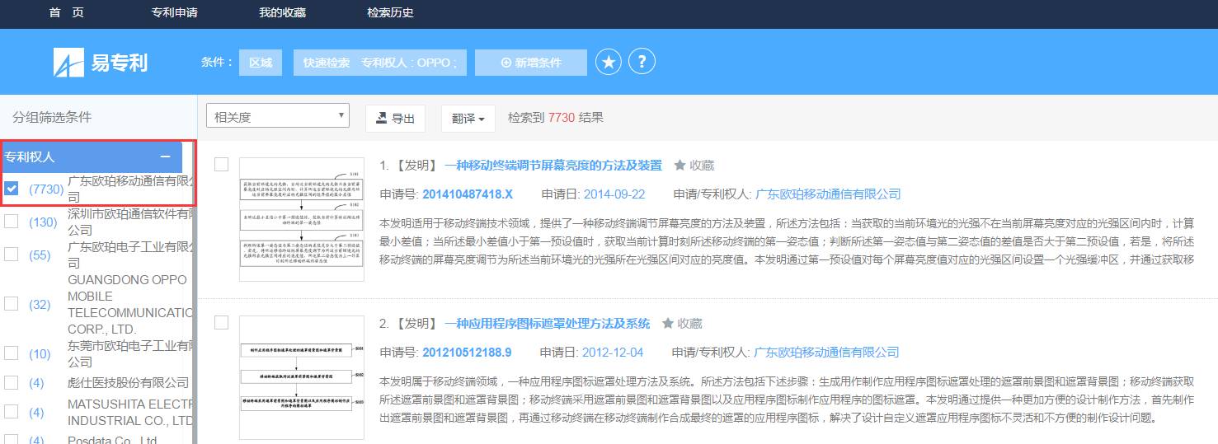Open patent title 一种移动终端调节屏幕亮度的方法及装置

pyautogui.click(x=553, y=166)
